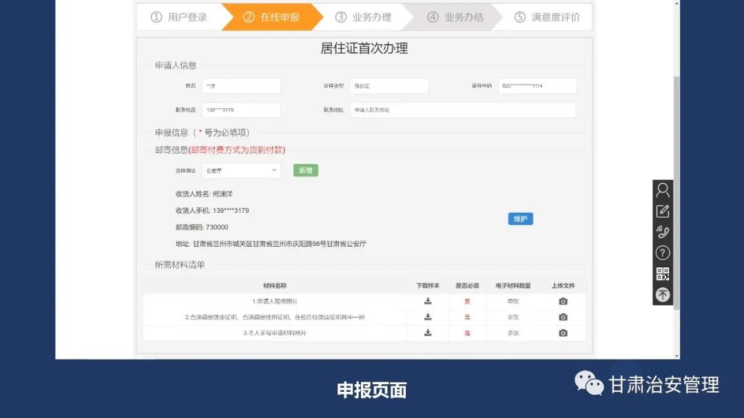Upload file for 申请人现场照片 via camera icon

point(563,301)
